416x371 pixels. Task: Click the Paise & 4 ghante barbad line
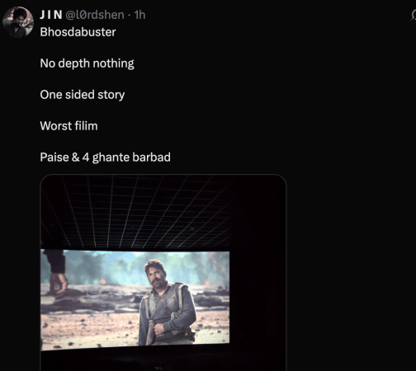[x=105, y=157]
